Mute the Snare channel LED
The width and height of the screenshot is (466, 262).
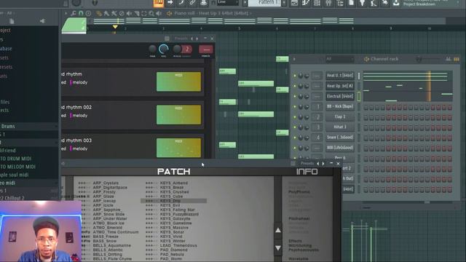pyautogui.click(x=295, y=138)
